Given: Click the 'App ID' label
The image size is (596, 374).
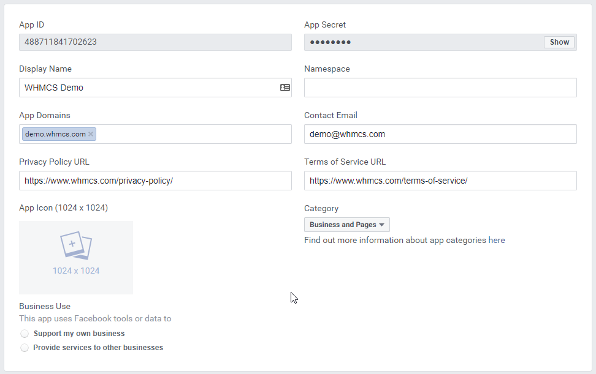Looking at the screenshot, I should click(31, 24).
